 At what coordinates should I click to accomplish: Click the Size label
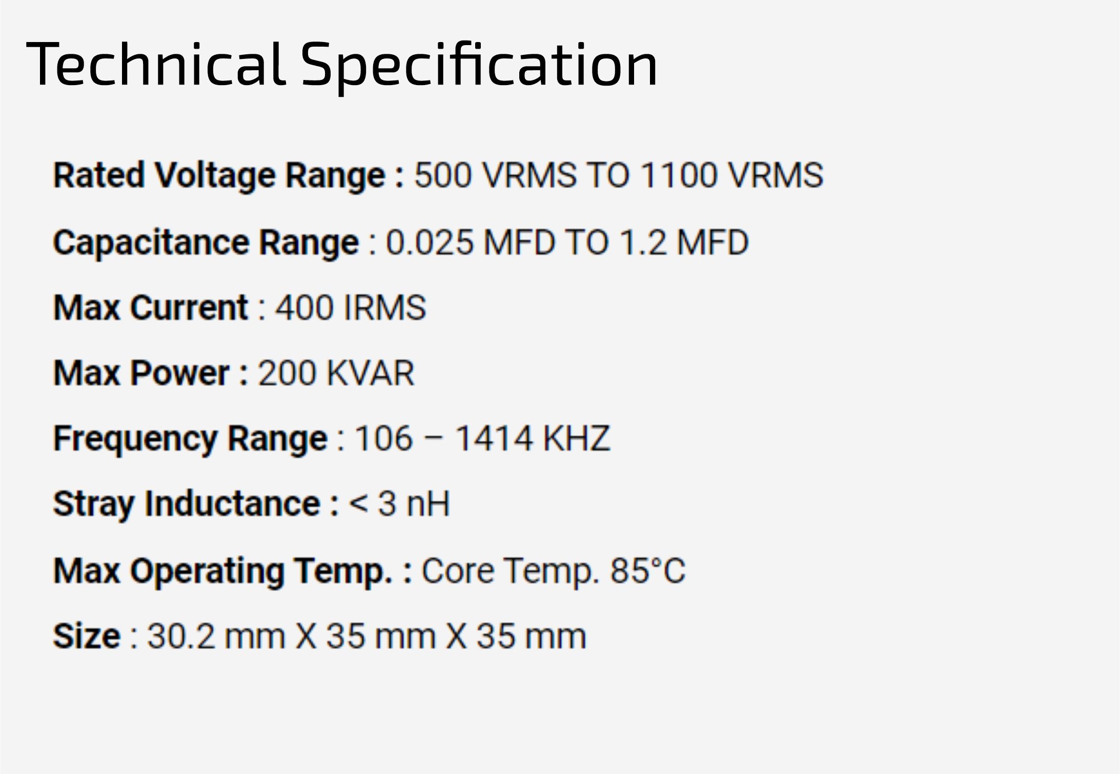(87, 636)
